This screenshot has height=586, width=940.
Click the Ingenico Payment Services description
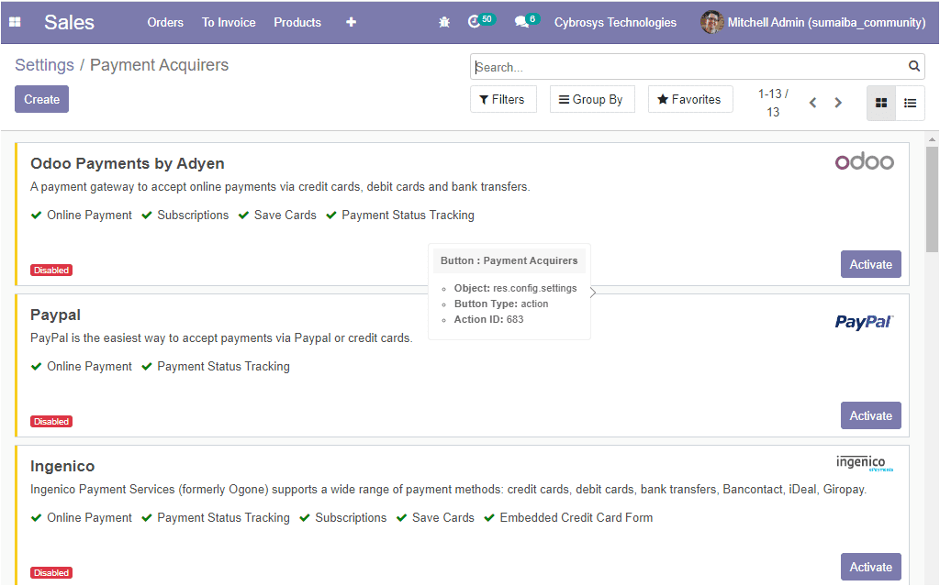pyautogui.click(x=448, y=490)
